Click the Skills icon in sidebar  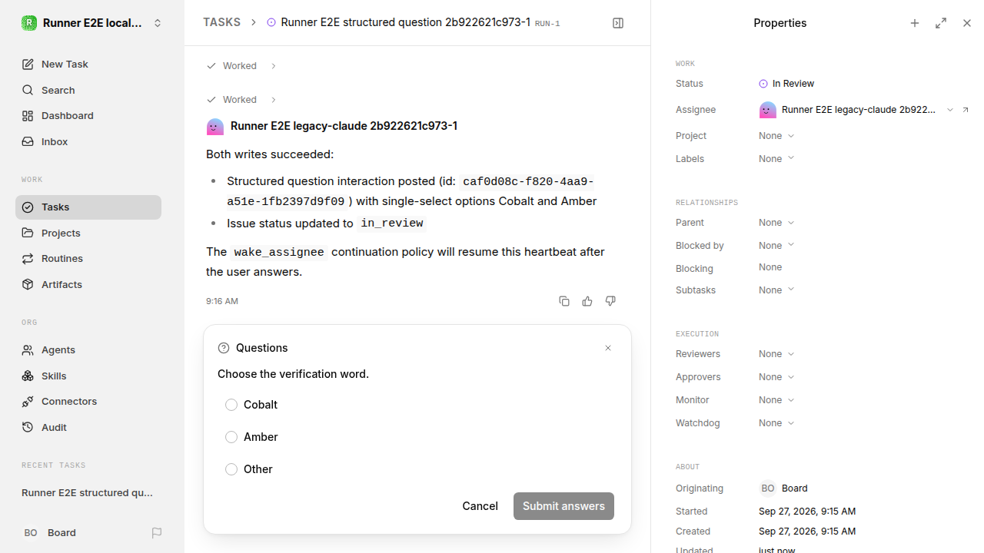point(28,376)
